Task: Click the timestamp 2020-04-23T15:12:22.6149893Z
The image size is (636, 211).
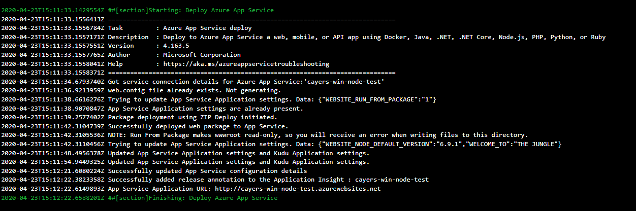Action: [x=53, y=189]
